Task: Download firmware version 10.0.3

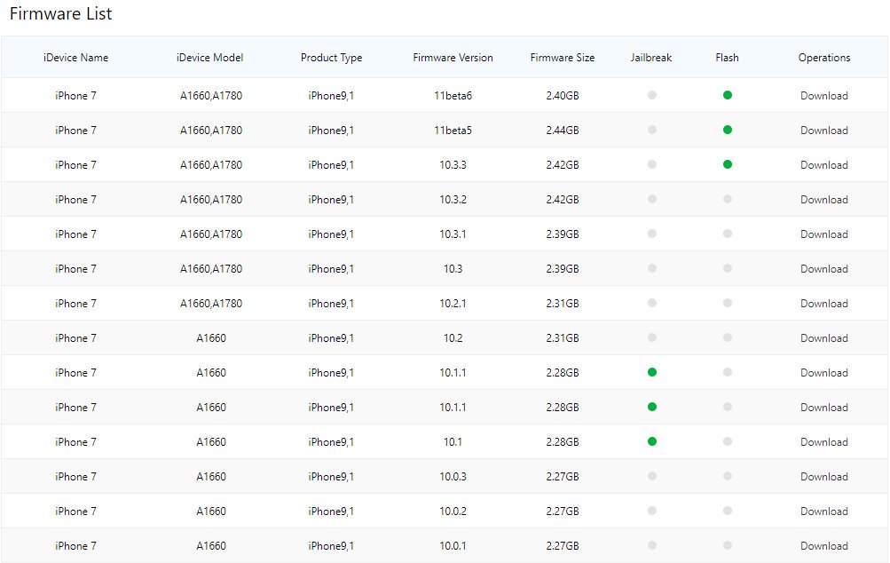Action: click(x=823, y=477)
